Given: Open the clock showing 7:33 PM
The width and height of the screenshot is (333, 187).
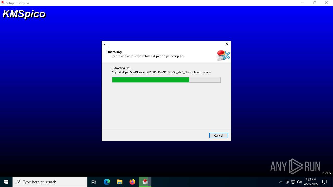Looking at the screenshot, I should pos(311,182).
